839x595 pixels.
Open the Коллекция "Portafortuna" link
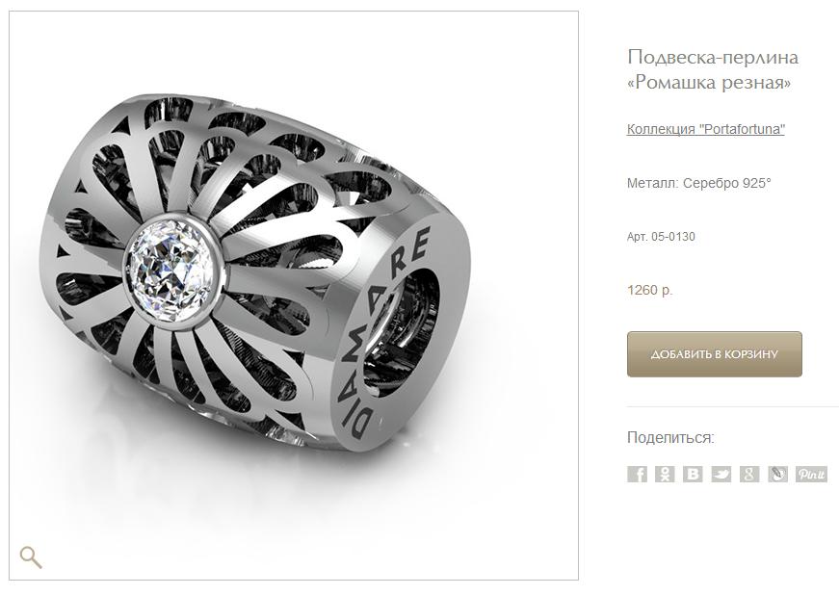point(705,129)
